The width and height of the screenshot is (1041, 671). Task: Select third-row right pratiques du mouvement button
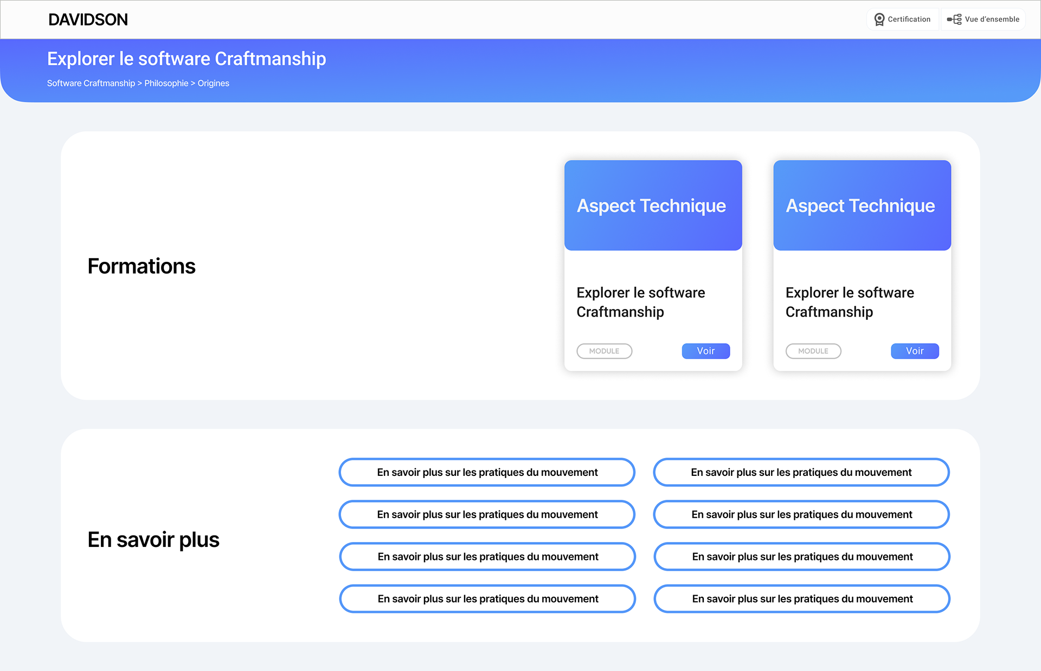click(801, 557)
